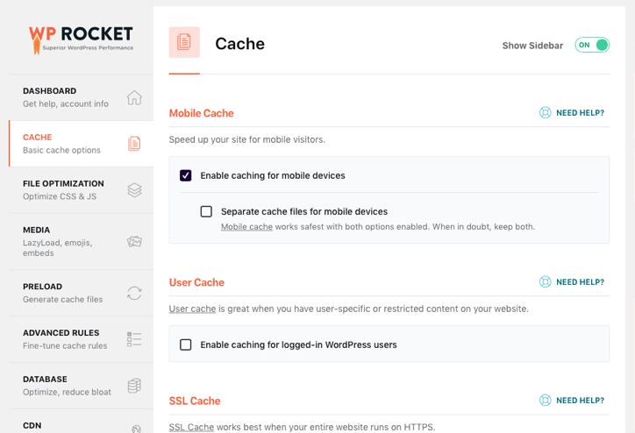
Task: Enable caching for logged-in WordPress users
Action: pyautogui.click(x=186, y=344)
